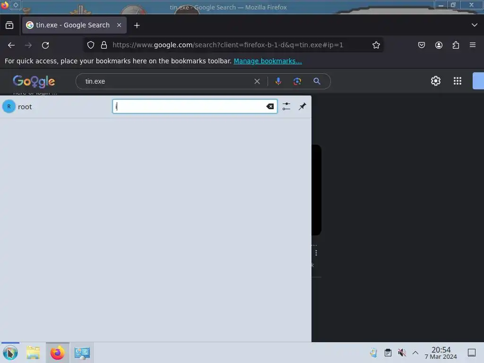
Task: Open the clock showing 20:54
Action: (441, 353)
